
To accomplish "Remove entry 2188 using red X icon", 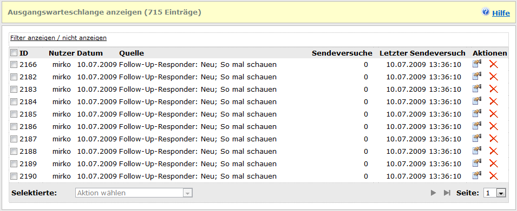I will coord(493,151).
